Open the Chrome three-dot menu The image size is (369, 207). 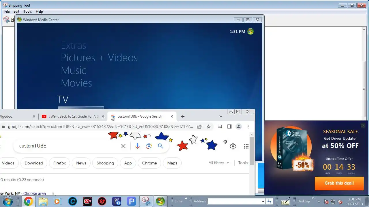[x=248, y=126]
